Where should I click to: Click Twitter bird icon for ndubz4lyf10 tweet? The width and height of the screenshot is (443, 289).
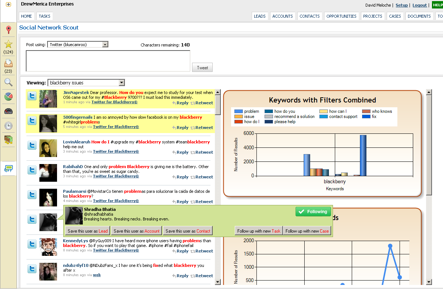32,269
